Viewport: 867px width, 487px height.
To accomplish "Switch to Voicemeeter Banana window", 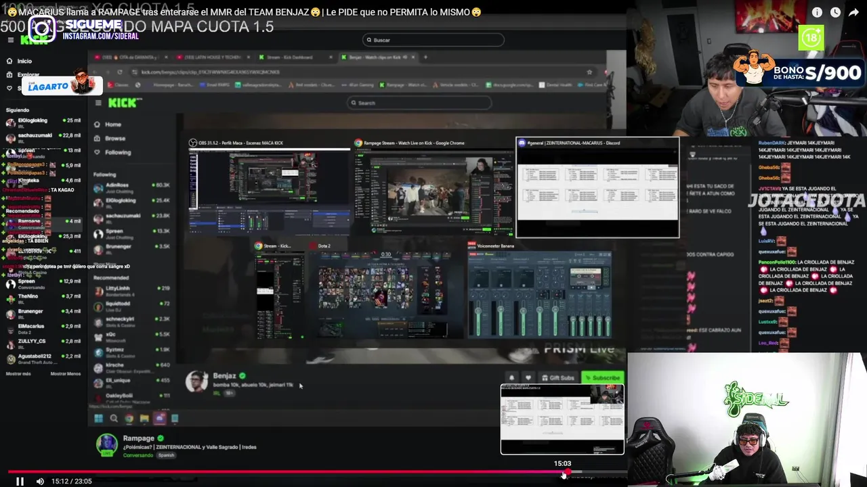I will coord(540,289).
